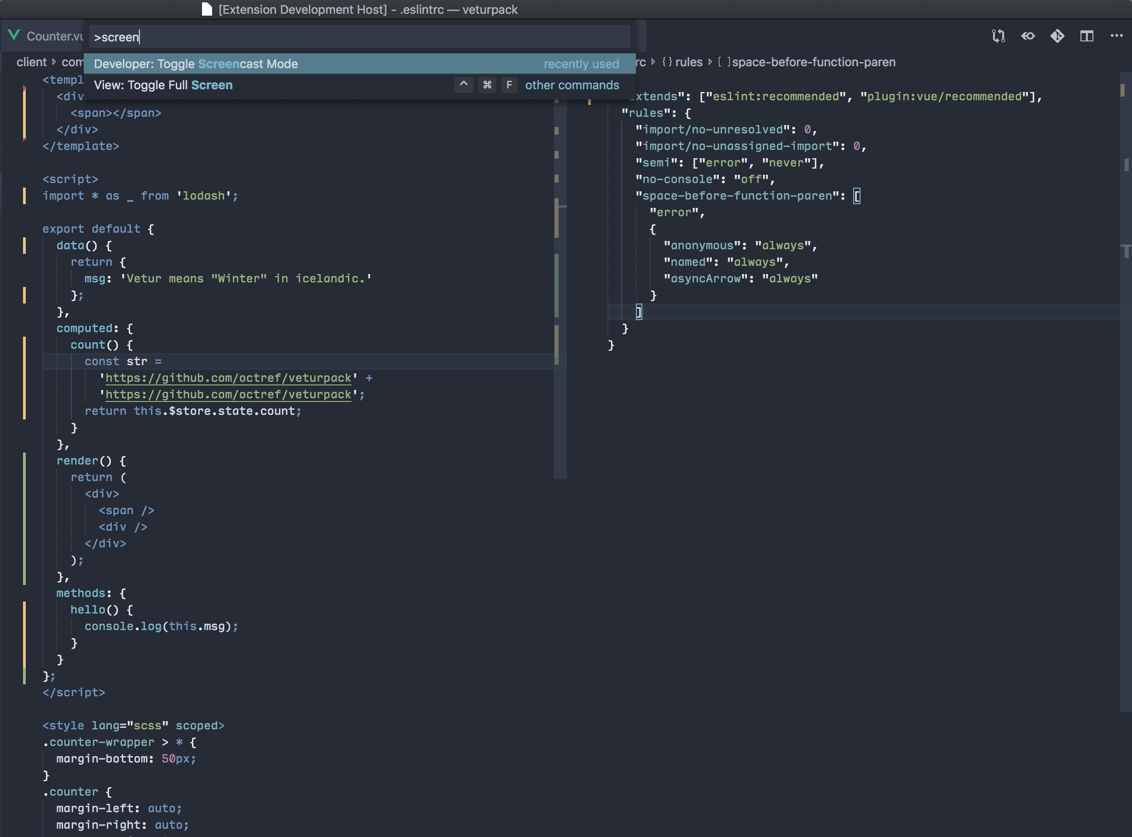Open the more actions ellipsis menu
This screenshot has height=837, width=1132.
(x=1116, y=36)
